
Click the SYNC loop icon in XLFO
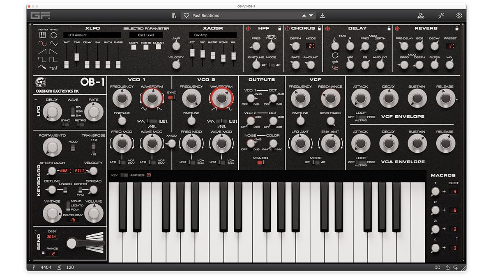(54, 35)
